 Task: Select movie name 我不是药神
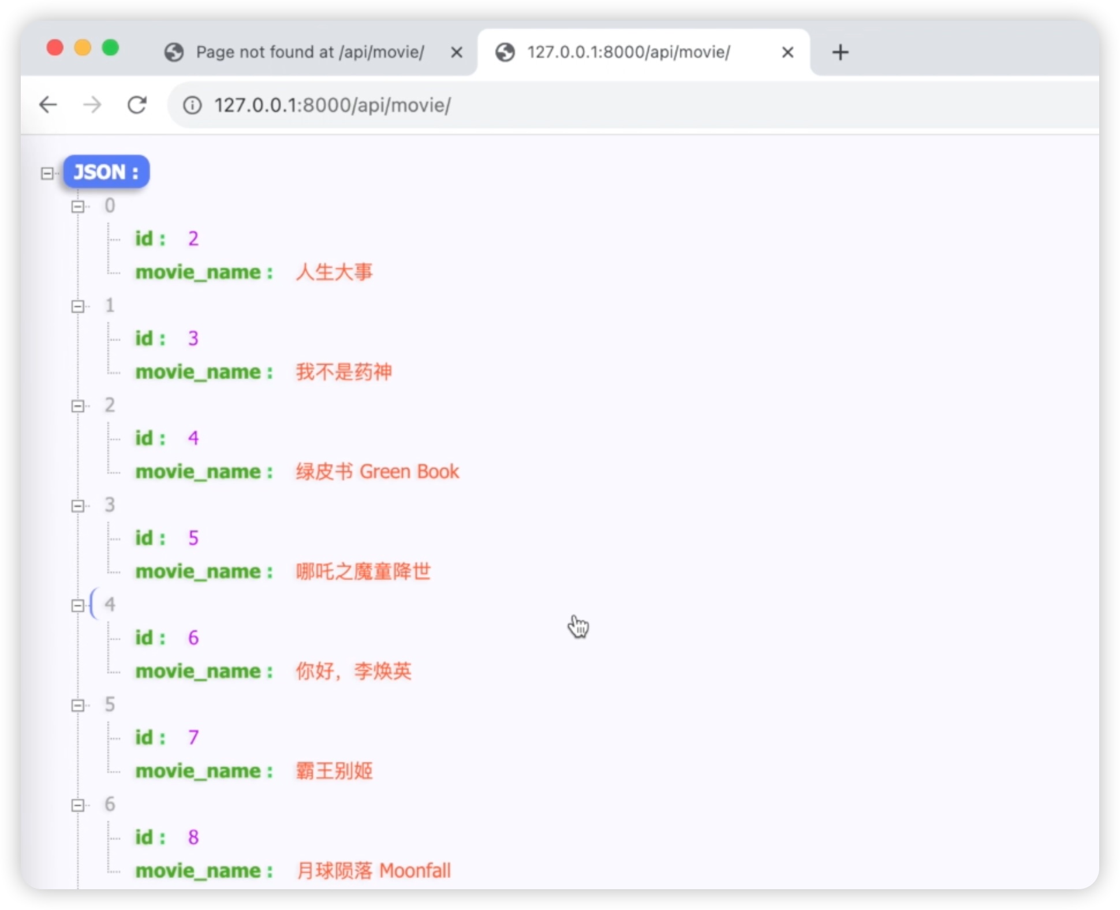344,372
